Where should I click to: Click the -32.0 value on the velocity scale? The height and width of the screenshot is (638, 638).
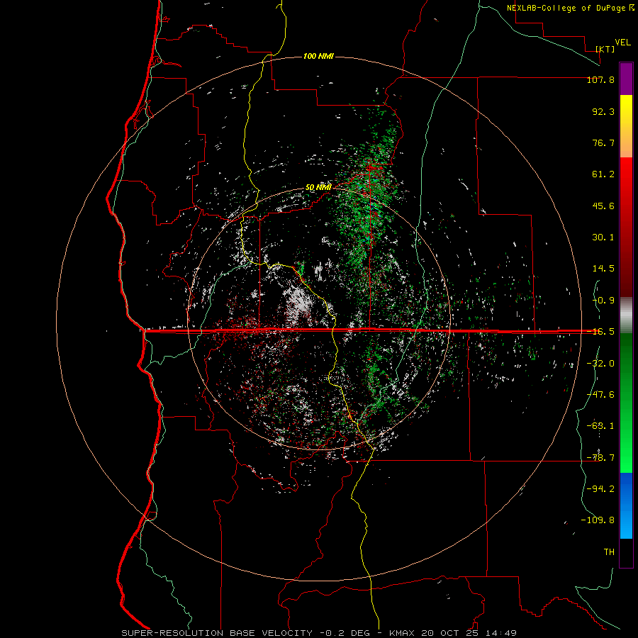pos(600,363)
